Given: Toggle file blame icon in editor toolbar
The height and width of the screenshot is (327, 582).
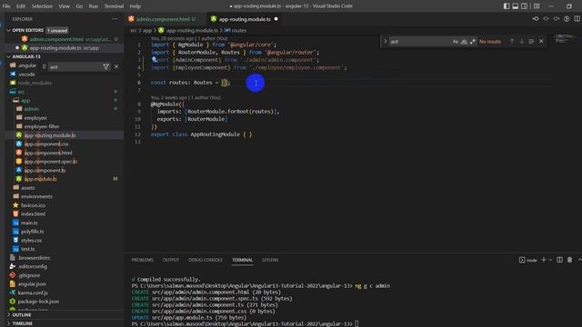Looking at the screenshot, I should pyautogui.click(x=567, y=18).
